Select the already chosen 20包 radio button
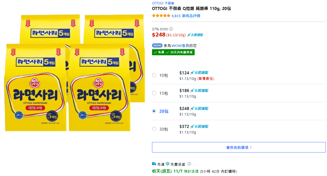 (154, 111)
